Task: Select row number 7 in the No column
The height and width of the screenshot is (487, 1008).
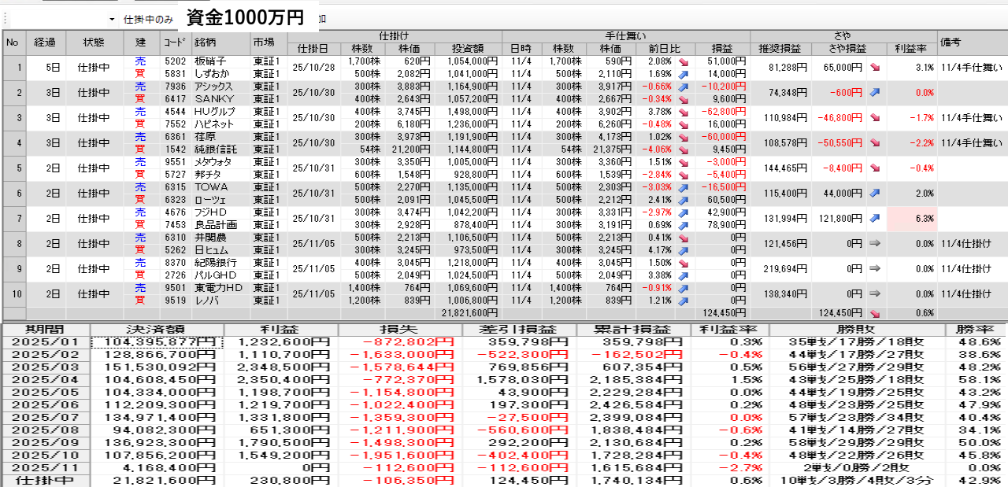Action: [x=13, y=219]
